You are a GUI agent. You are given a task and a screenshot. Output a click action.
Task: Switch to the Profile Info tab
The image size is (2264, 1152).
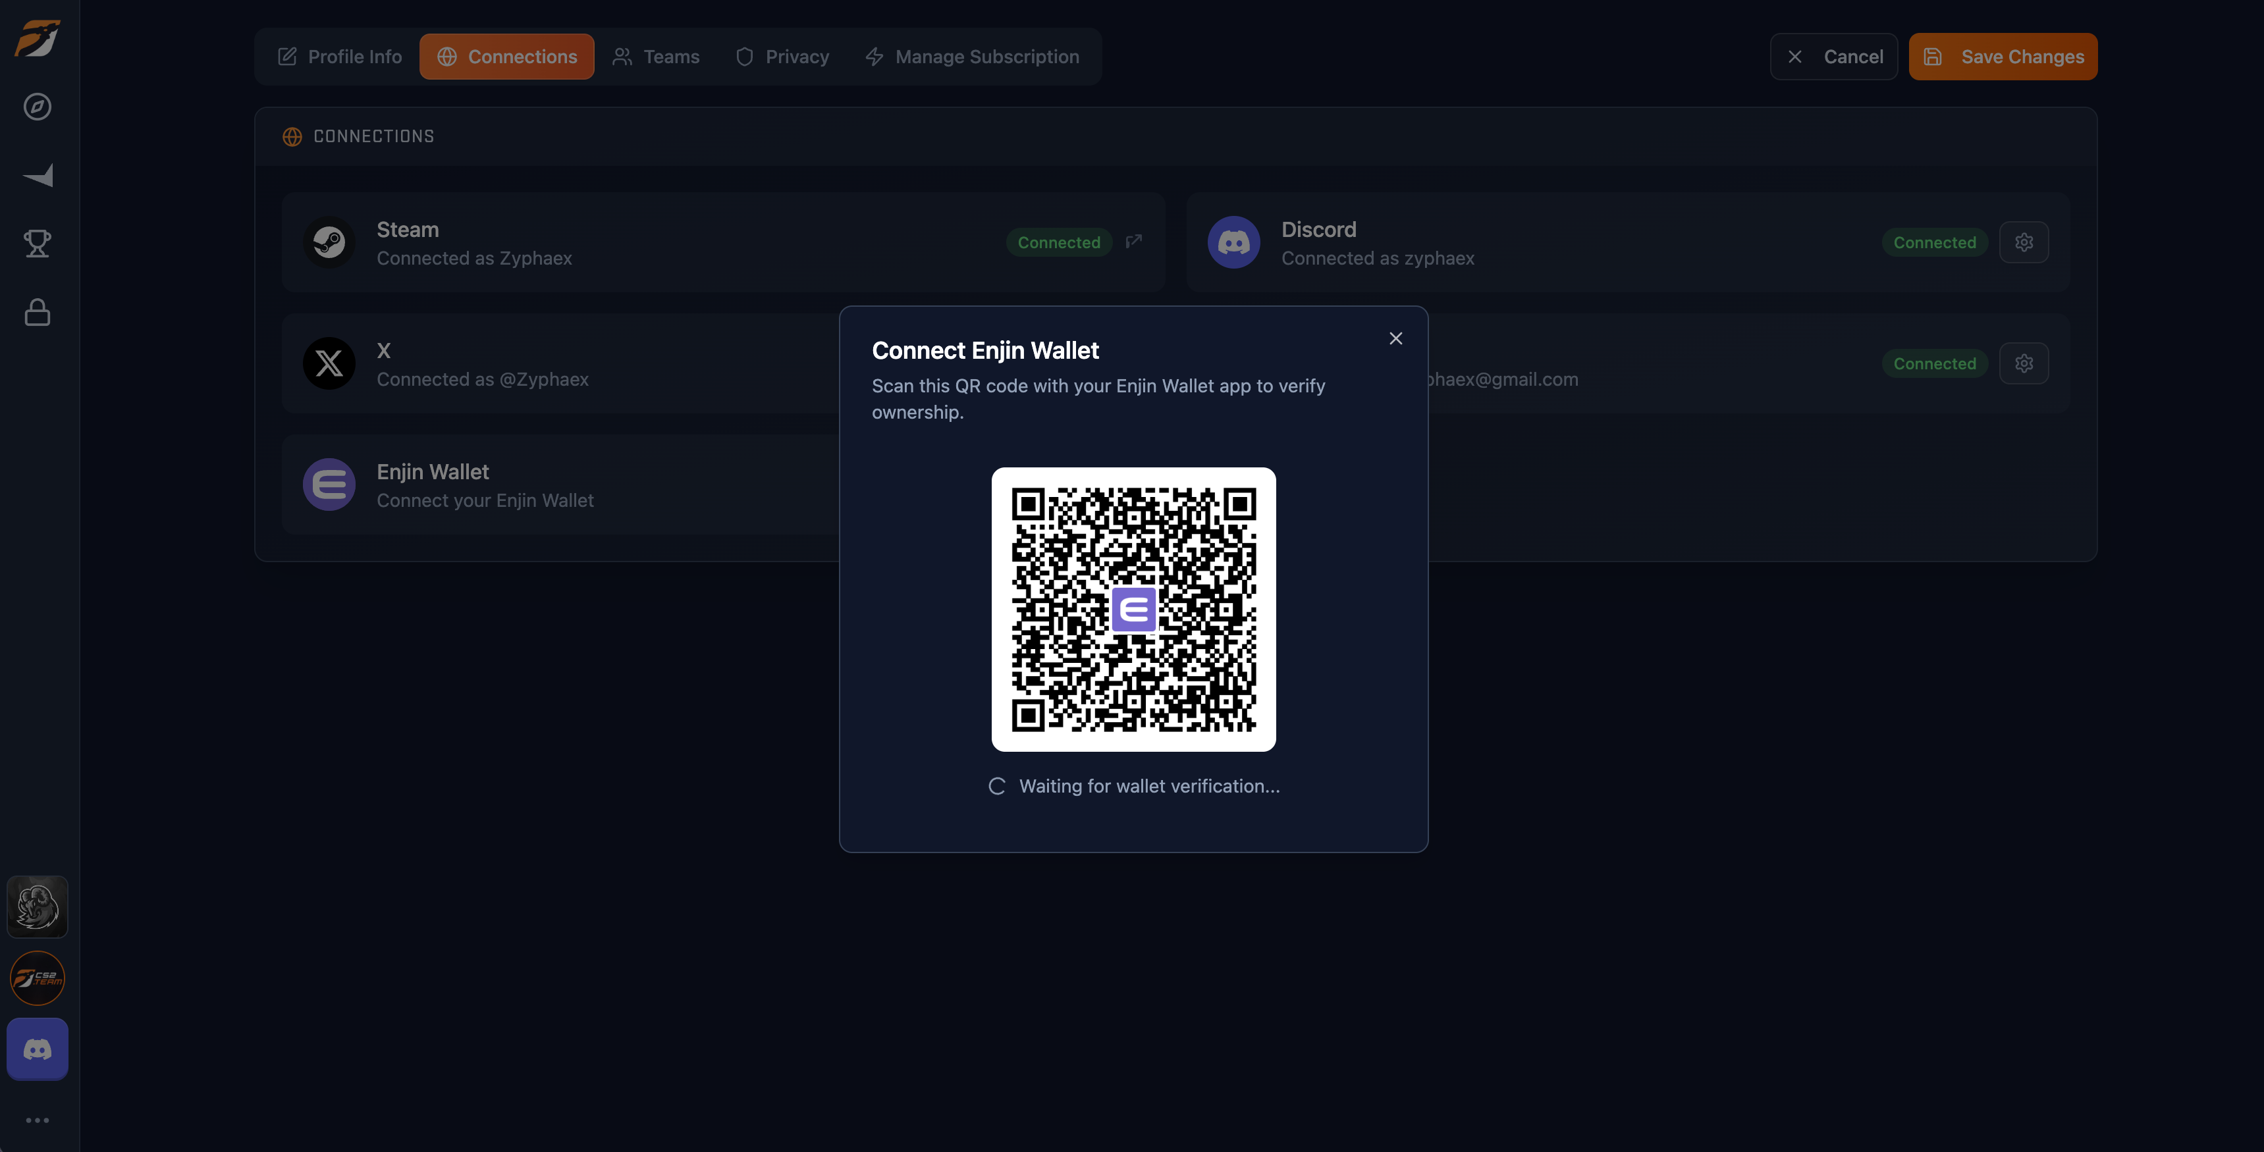340,57
